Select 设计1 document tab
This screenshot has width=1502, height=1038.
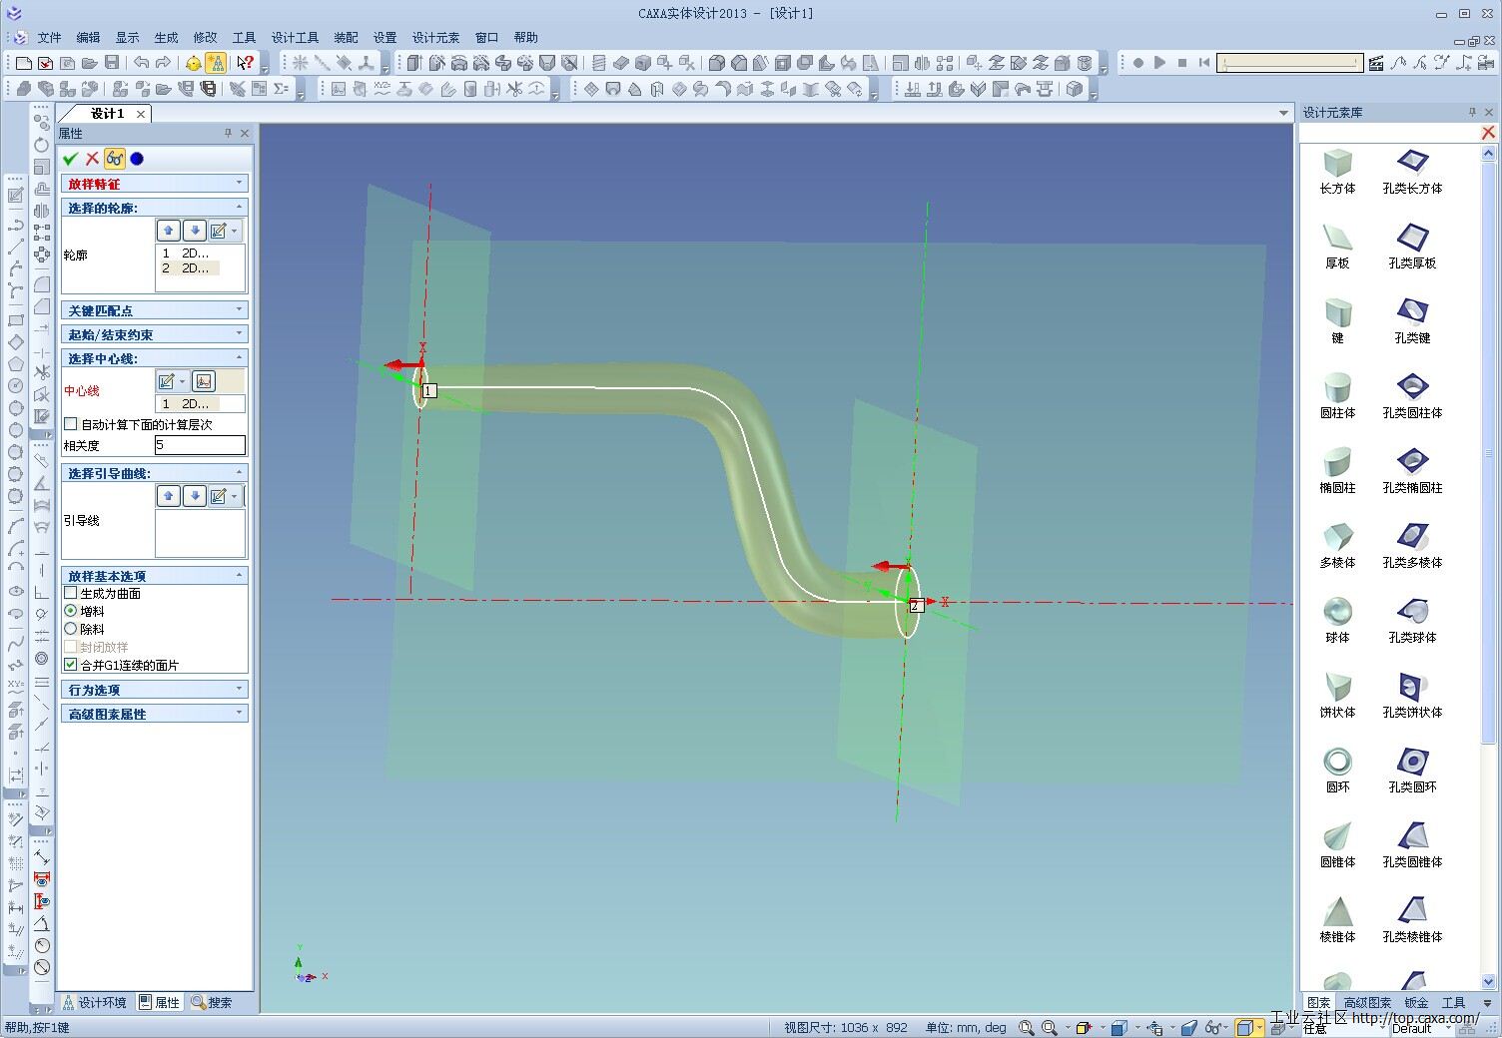click(108, 114)
